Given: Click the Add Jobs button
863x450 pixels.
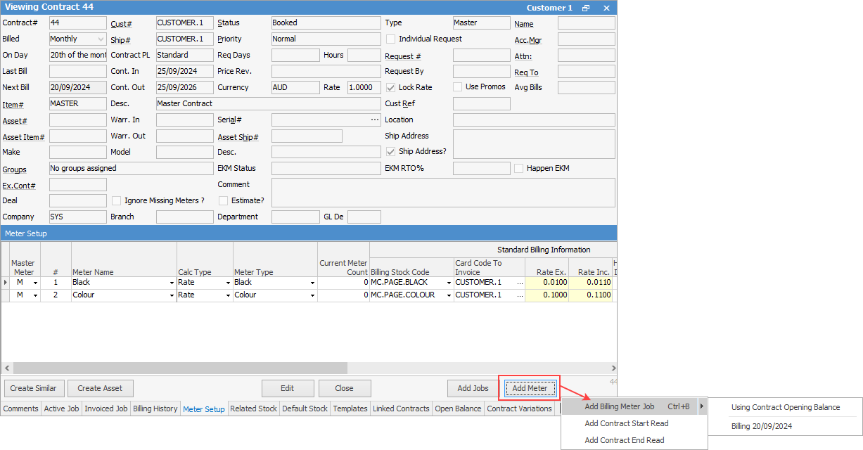Looking at the screenshot, I should tap(473, 388).
